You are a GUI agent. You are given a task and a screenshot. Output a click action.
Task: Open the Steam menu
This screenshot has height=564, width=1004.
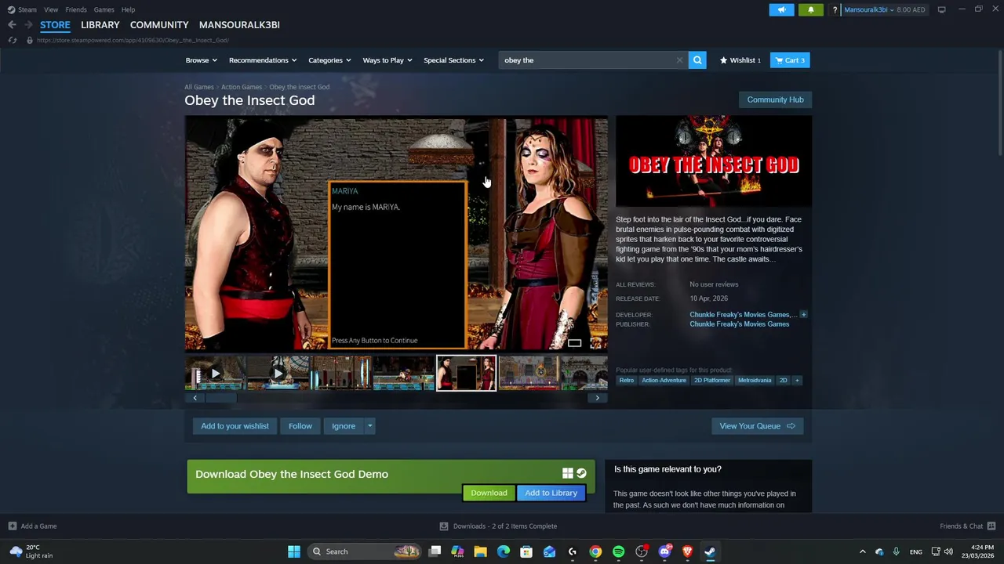tap(27, 9)
